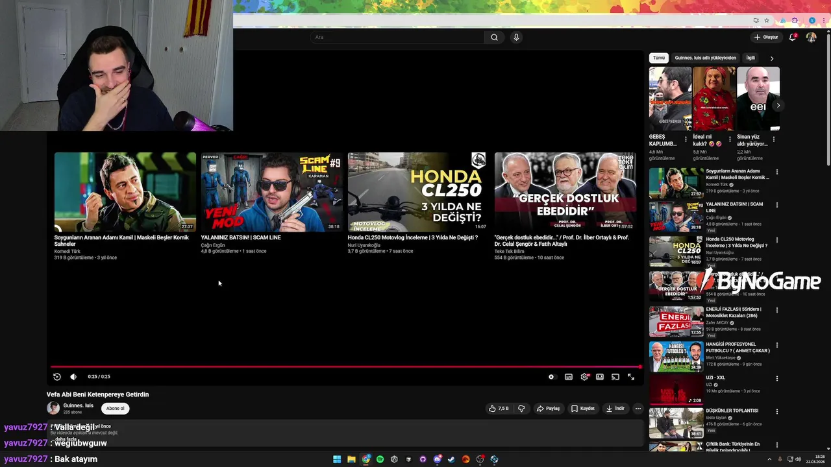This screenshot has width=831, height=467.
Task: Bookmark page with the browser star icon
Action: pyautogui.click(x=767, y=20)
